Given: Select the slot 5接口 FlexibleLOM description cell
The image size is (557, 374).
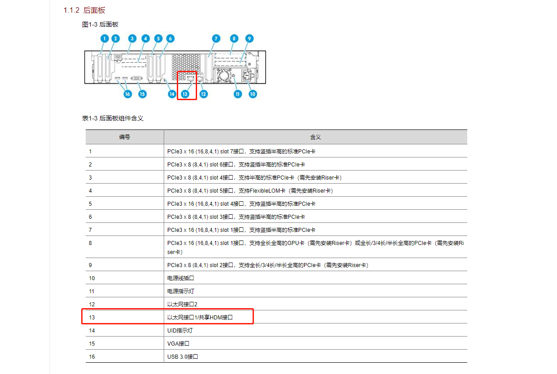Looking at the screenshot, I should click(x=316, y=191).
